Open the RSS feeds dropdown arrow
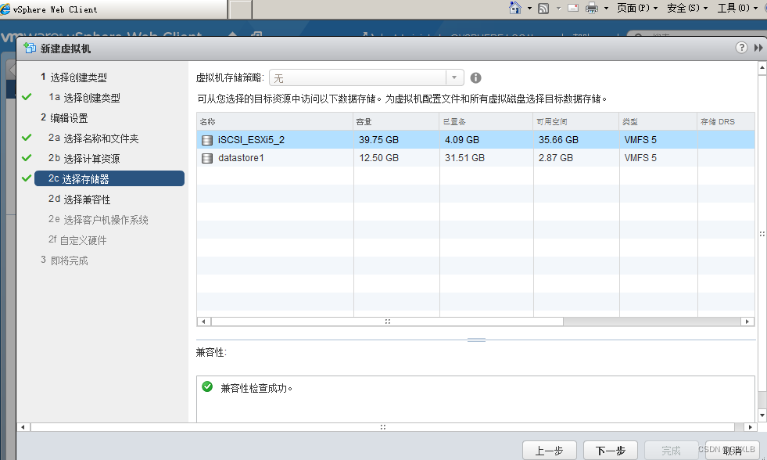 tap(558, 9)
